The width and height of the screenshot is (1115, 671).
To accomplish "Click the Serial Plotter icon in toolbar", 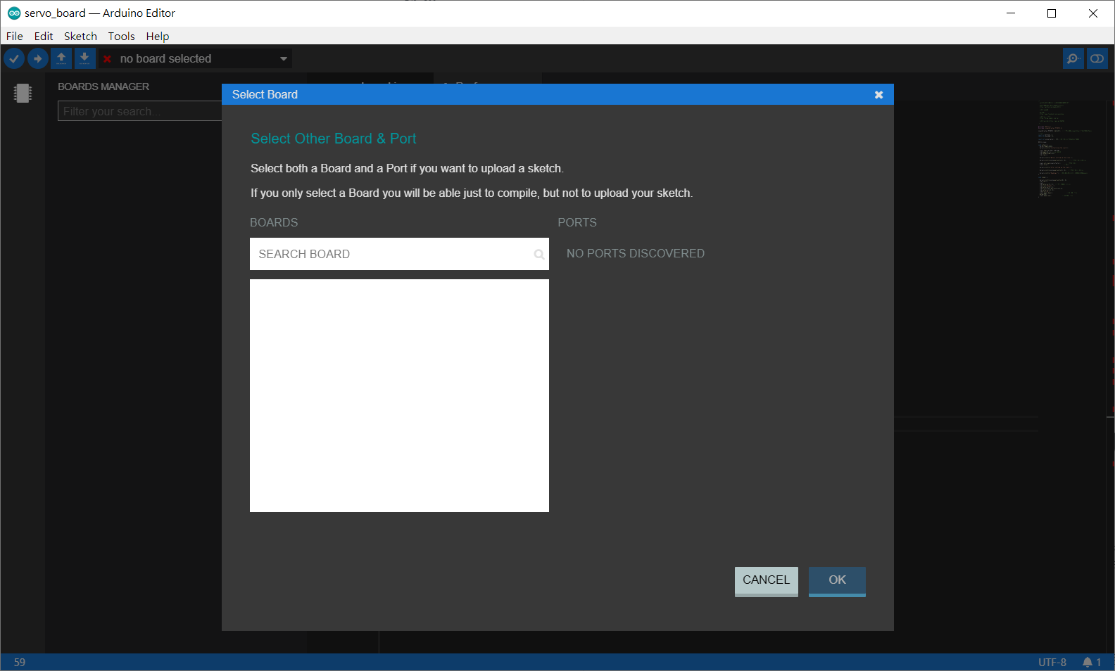I will click(x=1097, y=59).
